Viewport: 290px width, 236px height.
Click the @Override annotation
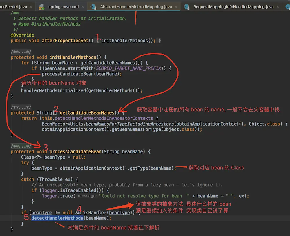tap(22, 35)
